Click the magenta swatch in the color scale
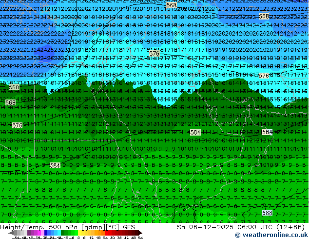309x239 pixels. [x=39, y=233]
